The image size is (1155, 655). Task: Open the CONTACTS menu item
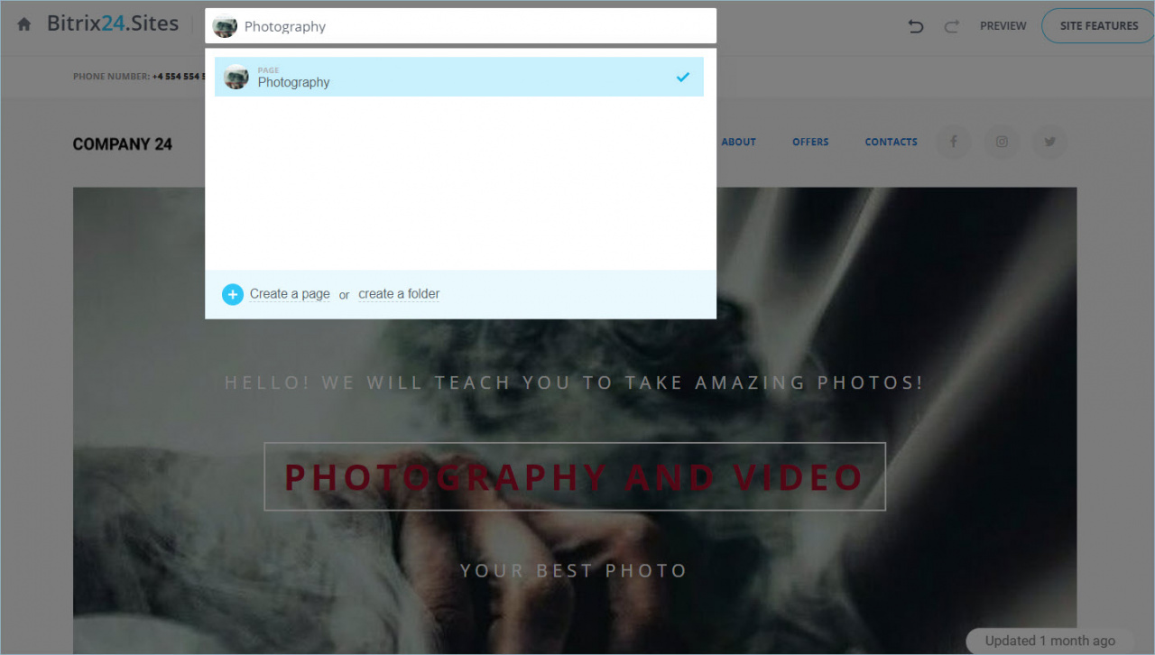point(891,142)
